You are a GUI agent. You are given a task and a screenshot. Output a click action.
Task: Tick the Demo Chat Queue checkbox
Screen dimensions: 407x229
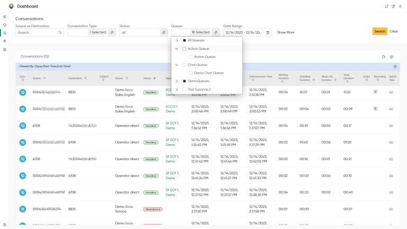tap(191, 73)
